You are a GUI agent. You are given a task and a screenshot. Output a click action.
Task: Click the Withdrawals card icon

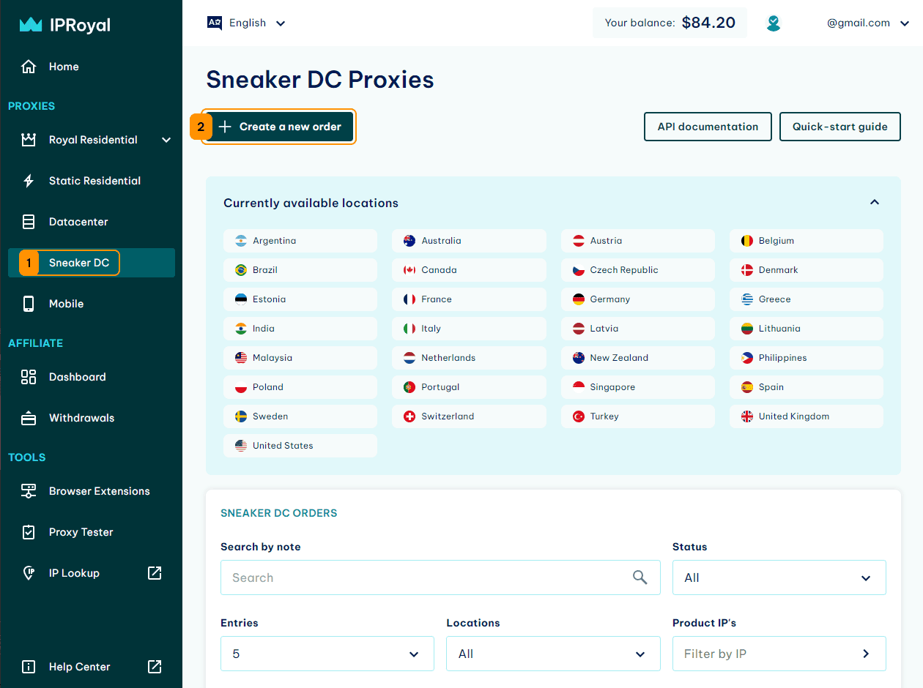point(29,418)
